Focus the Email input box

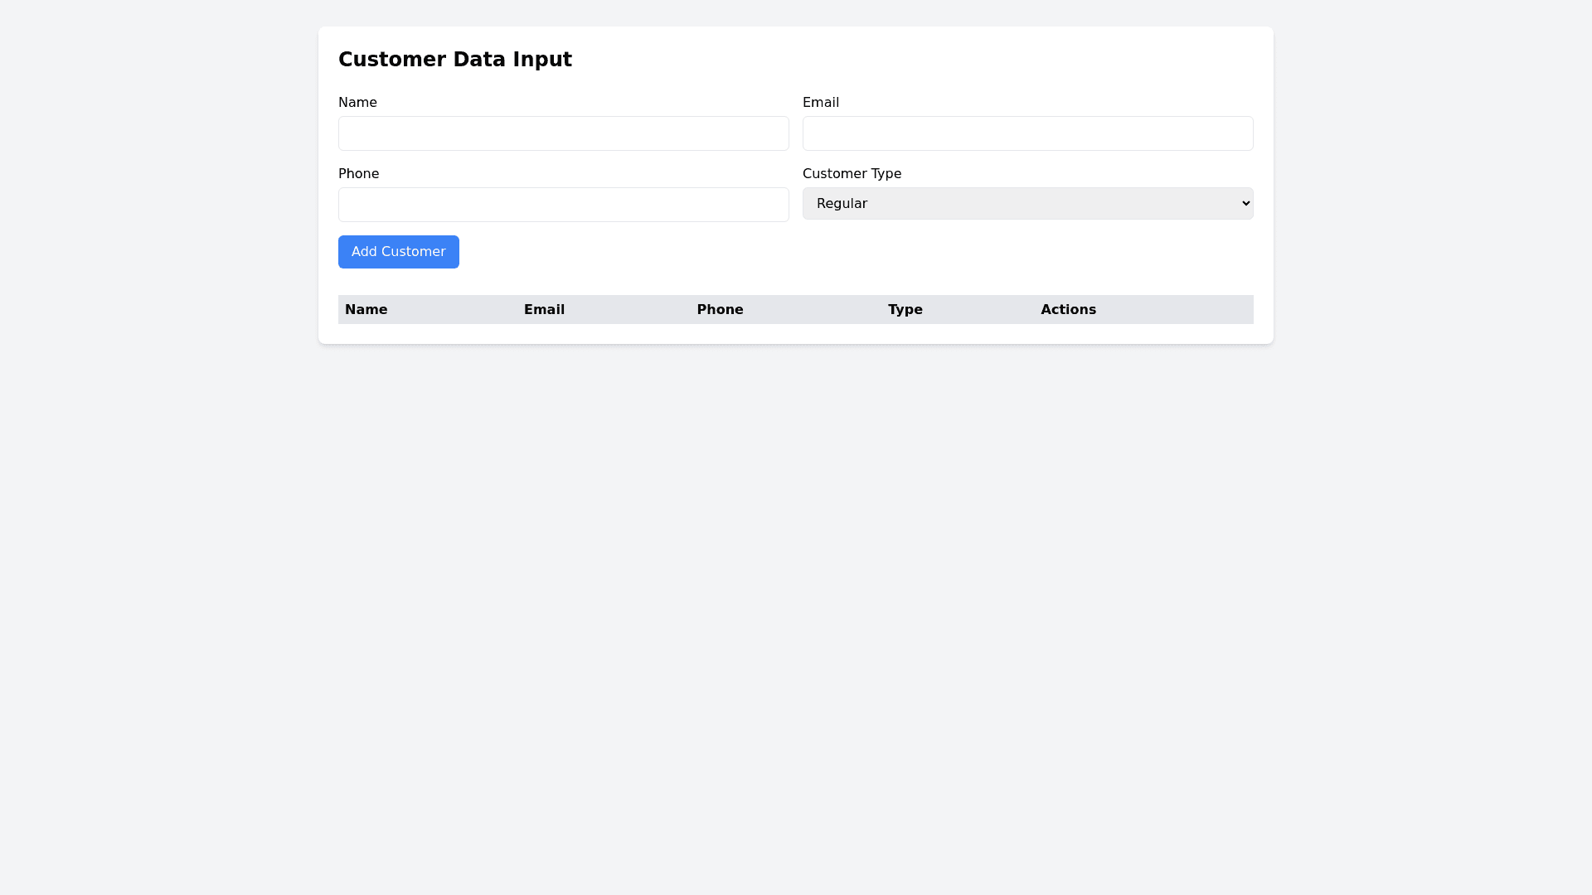1027,133
